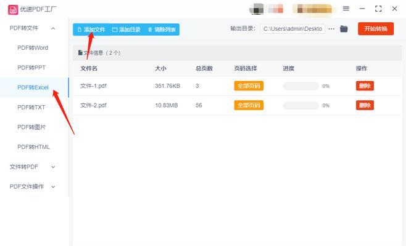Open the hamburger menu in title bar

pyautogui.click(x=346, y=9)
